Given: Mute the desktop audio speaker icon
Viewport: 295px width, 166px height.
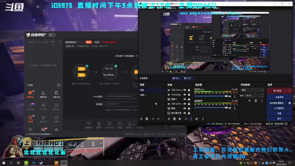Looking at the screenshot, I should click(x=230, y=108).
